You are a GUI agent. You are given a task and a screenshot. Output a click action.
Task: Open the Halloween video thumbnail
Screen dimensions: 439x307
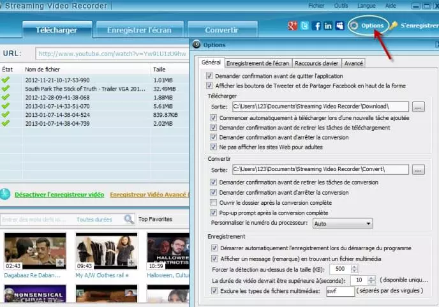point(168,251)
